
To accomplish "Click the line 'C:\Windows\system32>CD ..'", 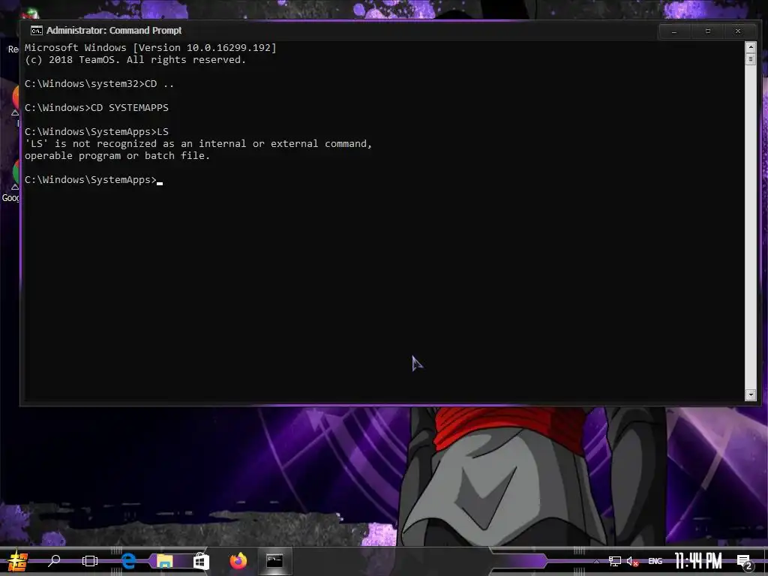I will click(x=100, y=84).
